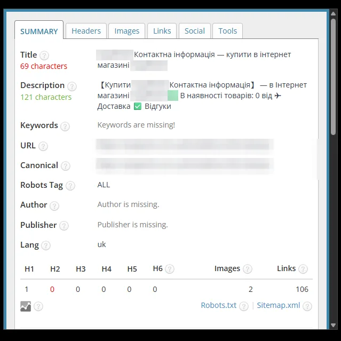Click the H3 column header
Viewport: 341px width, 341px height.
pyautogui.click(x=81, y=269)
